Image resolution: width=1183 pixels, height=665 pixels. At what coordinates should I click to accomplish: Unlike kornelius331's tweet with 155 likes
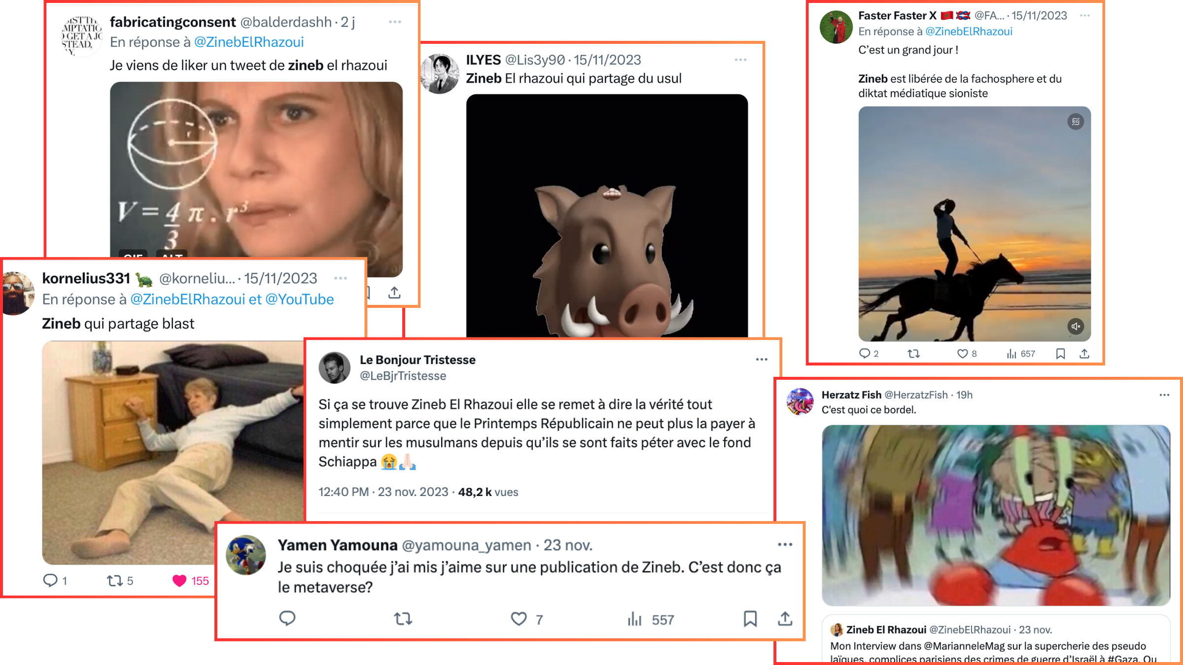click(179, 581)
